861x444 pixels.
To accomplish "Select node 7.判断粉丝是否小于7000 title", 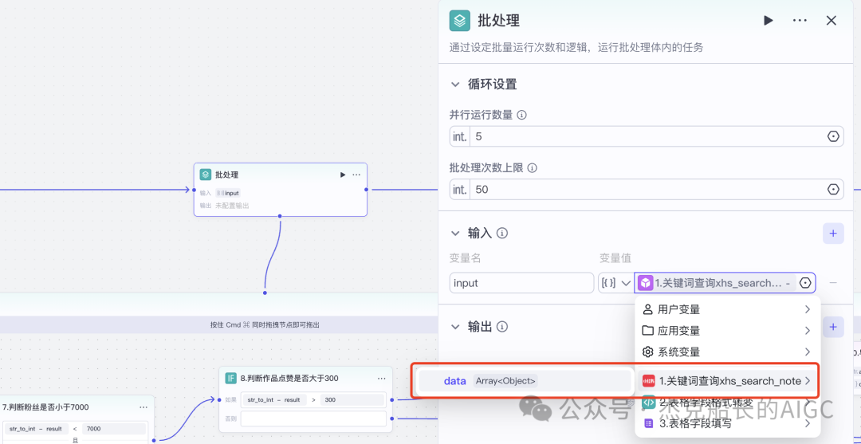I will click(x=45, y=407).
